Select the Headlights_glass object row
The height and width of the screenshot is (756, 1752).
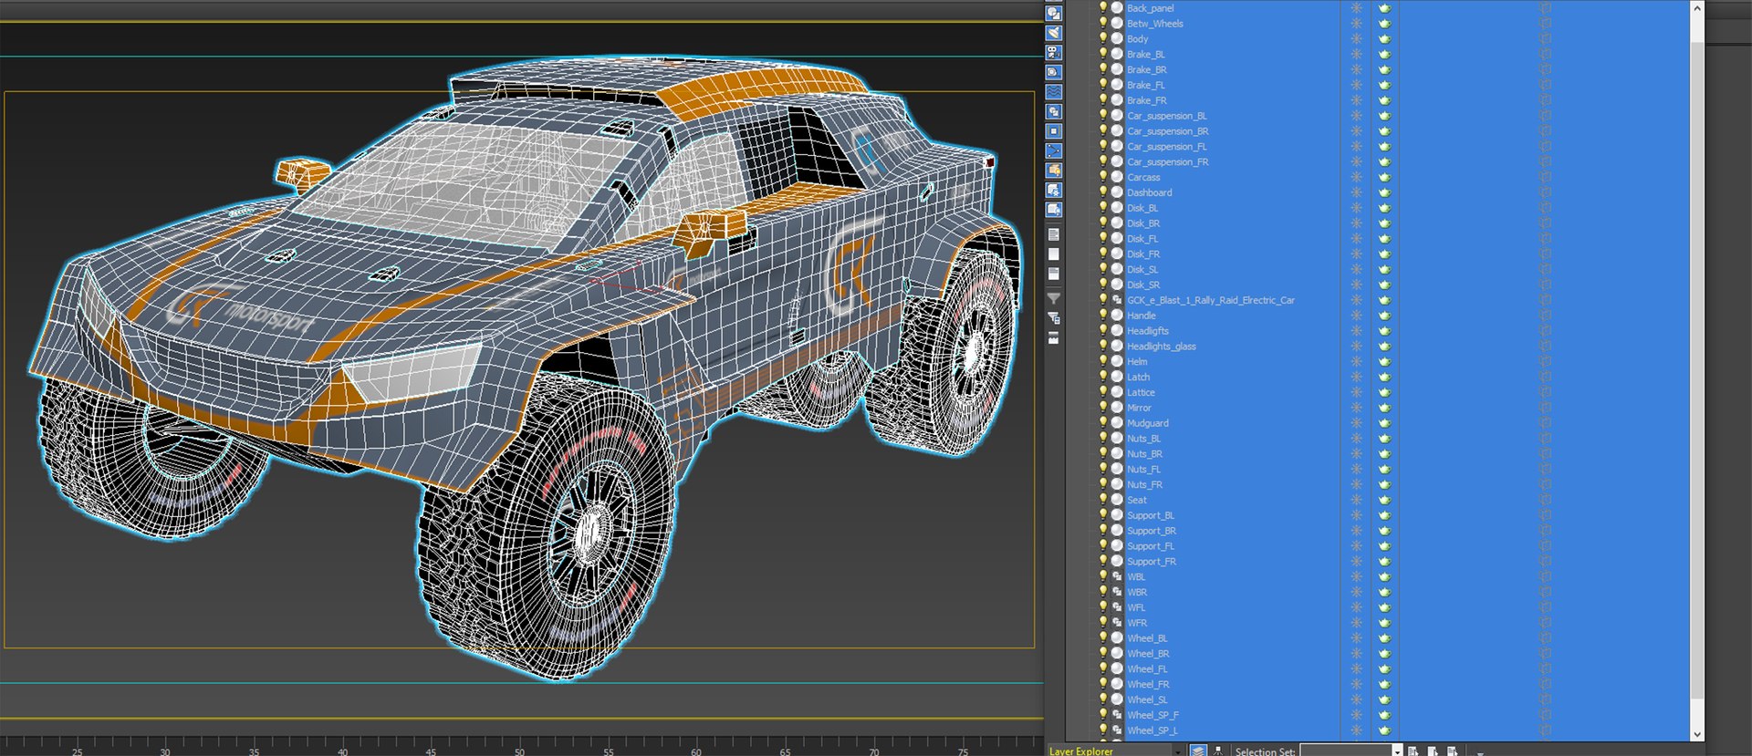coord(1161,347)
